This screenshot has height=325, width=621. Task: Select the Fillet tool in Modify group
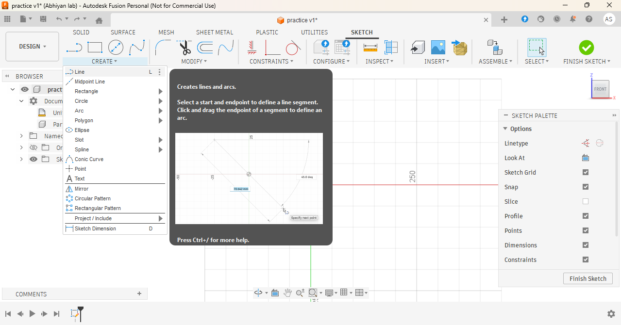(x=163, y=48)
